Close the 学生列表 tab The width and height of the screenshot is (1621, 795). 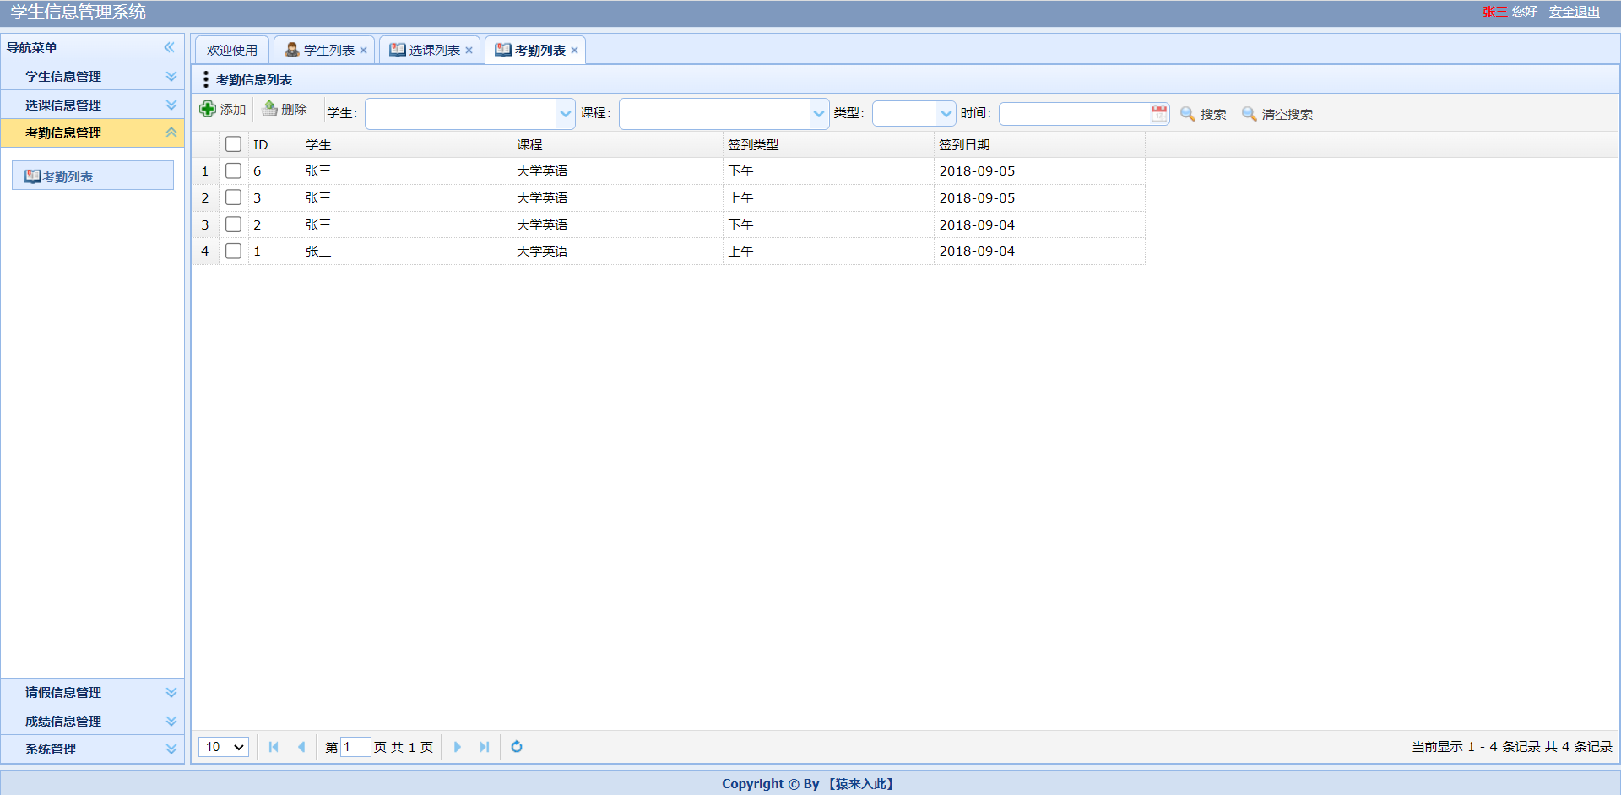pos(364,51)
